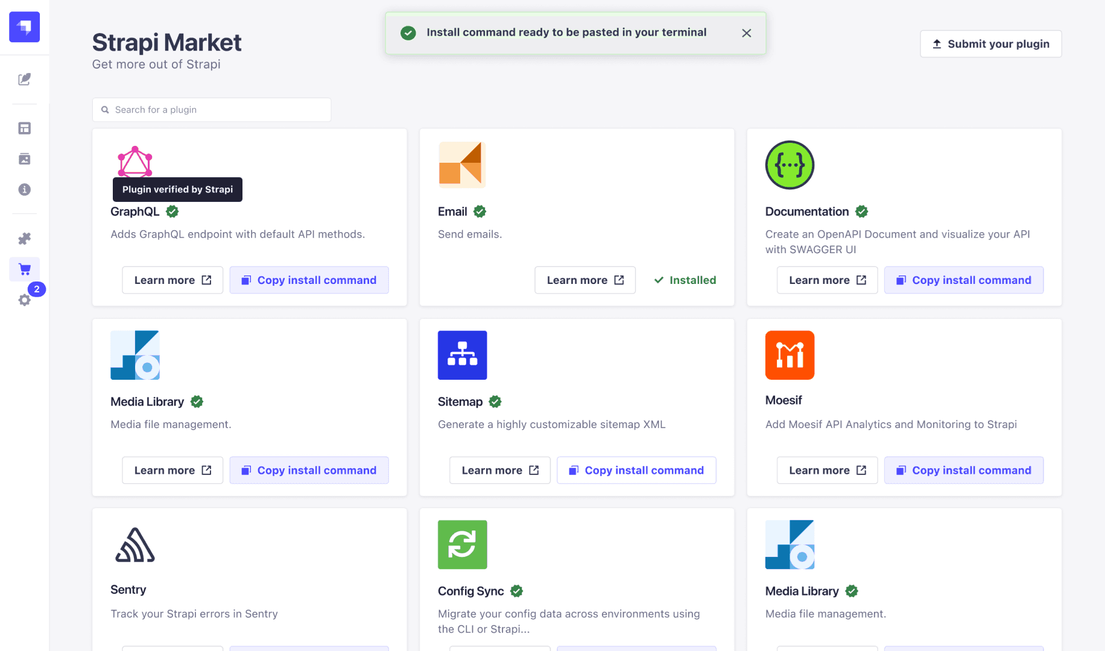1105x651 pixels.
Task: Open Learn more for Moesif
Action: pyautogui.click(x=827, y=470)
